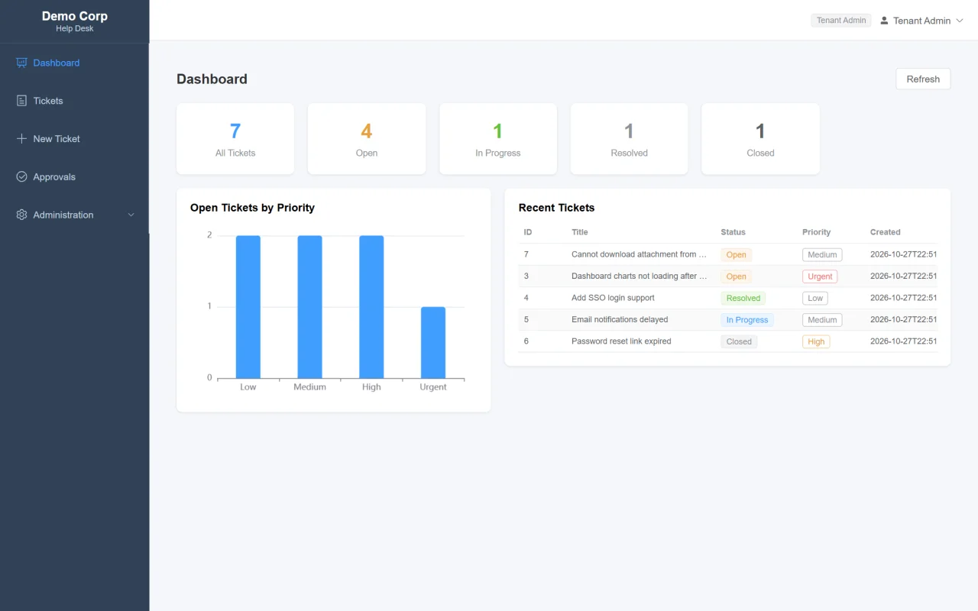This screenshot has height=611, width=978.
Task: Click ID cell 3 in Recent Tickets
Action: (526, 276)
